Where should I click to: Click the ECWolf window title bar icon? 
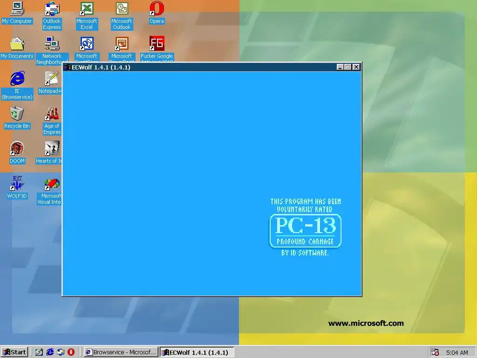[67, 67]
